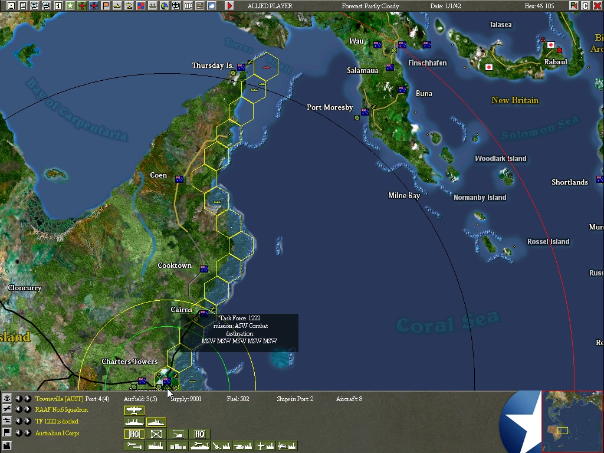
Task: Click the double yellow ships toolbar icon
Action: [x=129, y=6]
